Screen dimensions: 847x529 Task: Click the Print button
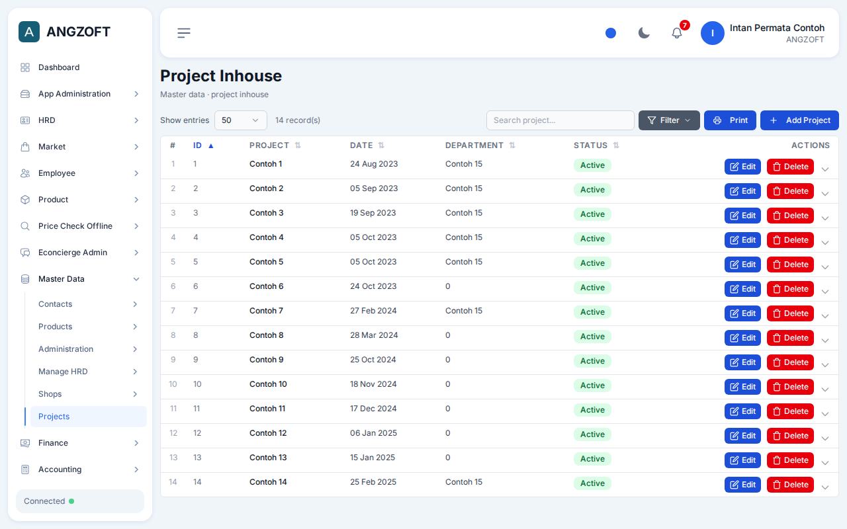tap(730, 120)
